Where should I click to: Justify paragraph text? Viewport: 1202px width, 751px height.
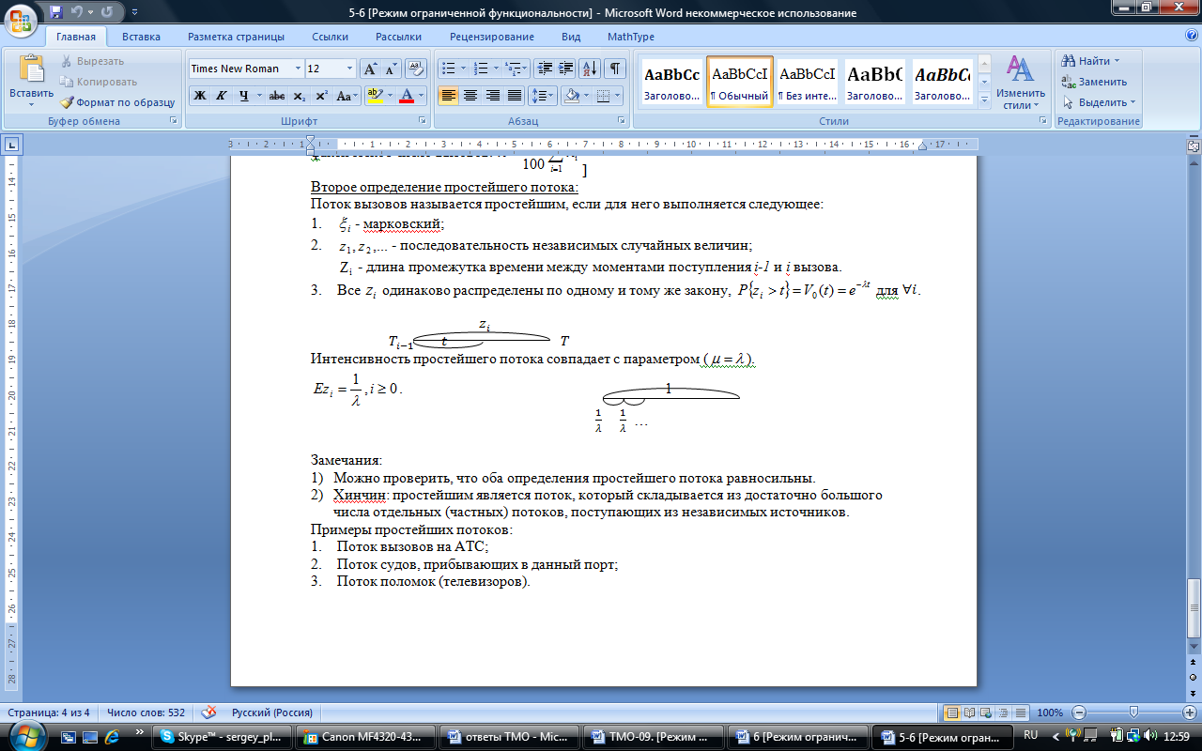515,96
